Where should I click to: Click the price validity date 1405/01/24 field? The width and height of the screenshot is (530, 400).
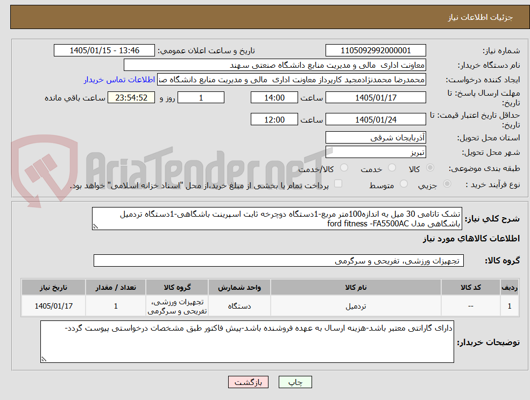coord(376,119)
